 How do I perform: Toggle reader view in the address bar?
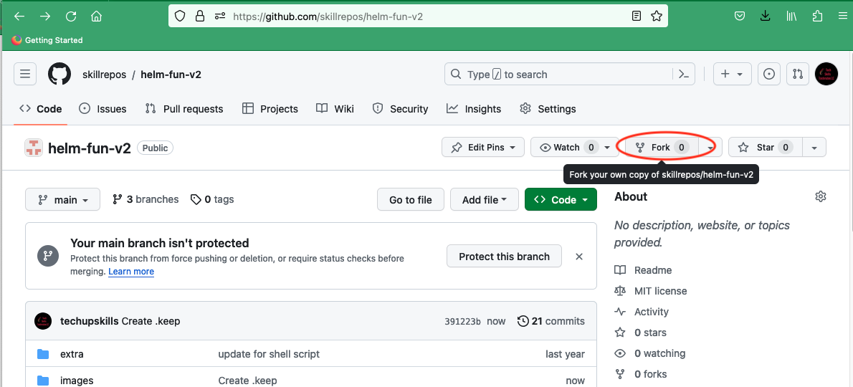tap(637, 16)
